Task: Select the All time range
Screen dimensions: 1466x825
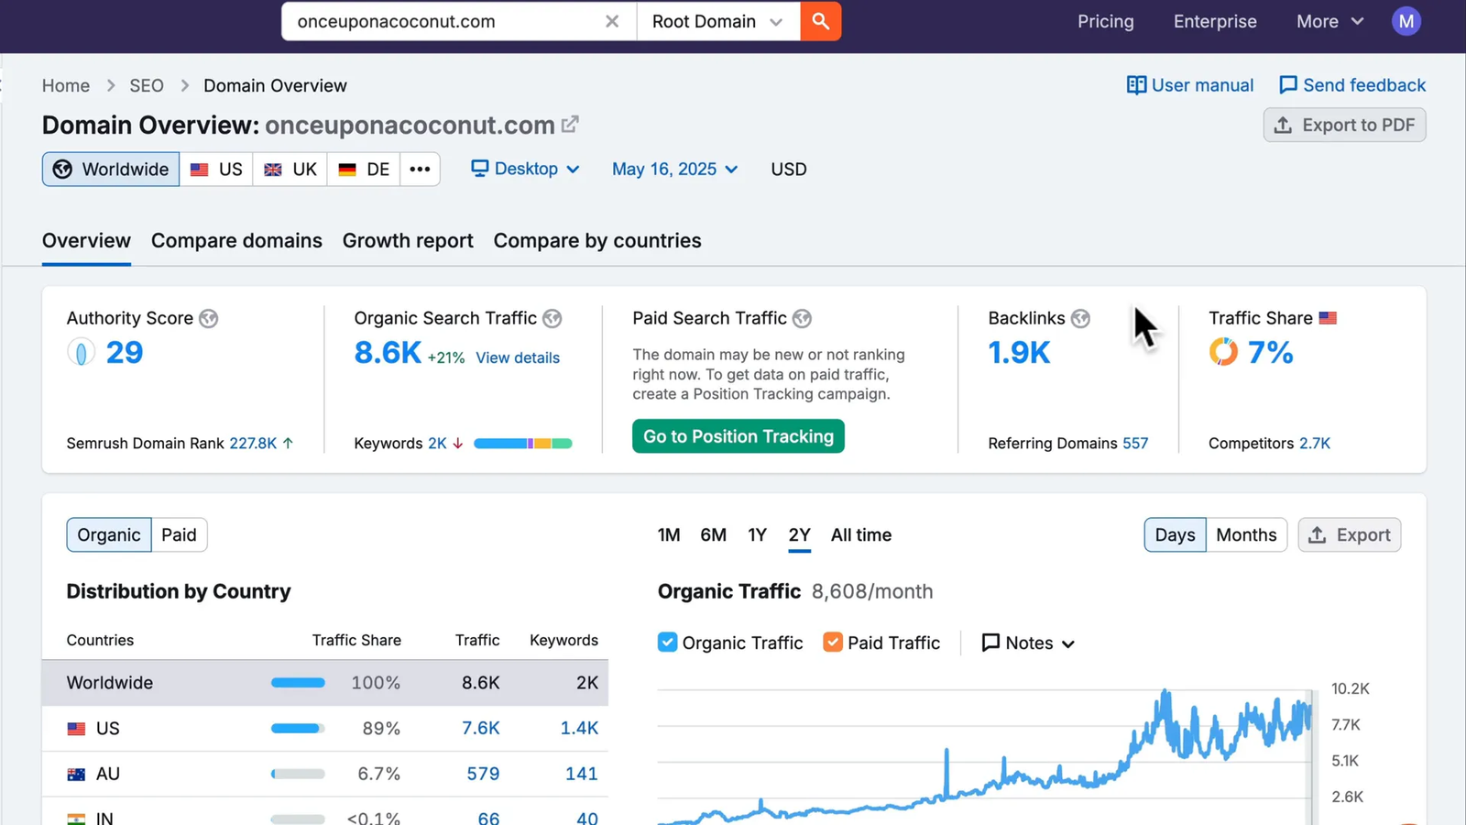Action: (861, 534)
